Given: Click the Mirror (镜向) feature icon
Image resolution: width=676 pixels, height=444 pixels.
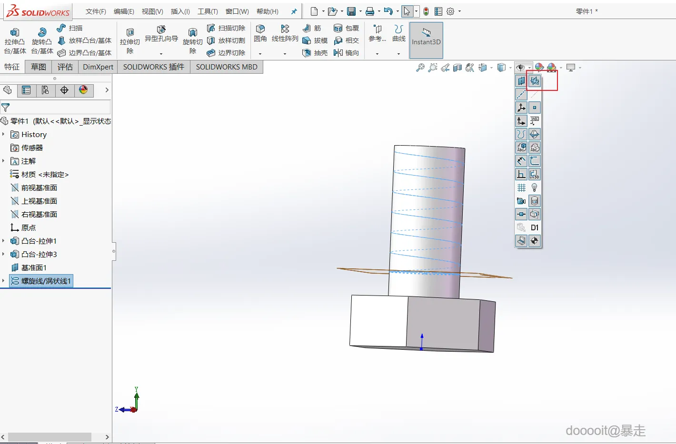Looking at the screenshot, I should click(x=346, y=53).
